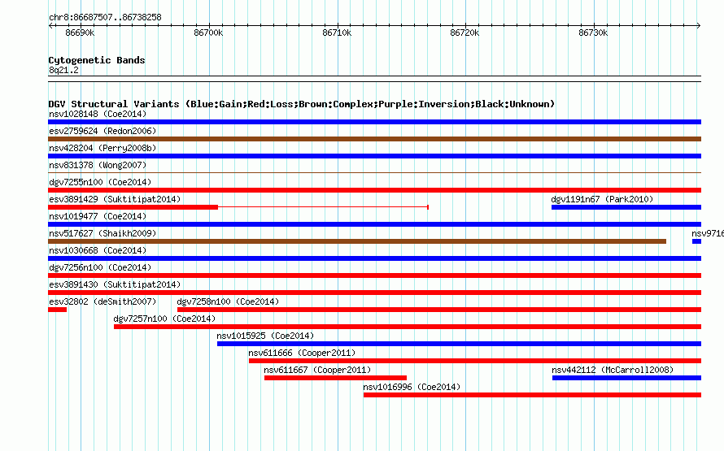724x451 pixels.
Task: Open the nsv428204 (Perry2008b) variant label
Action: tap(102, 148)
